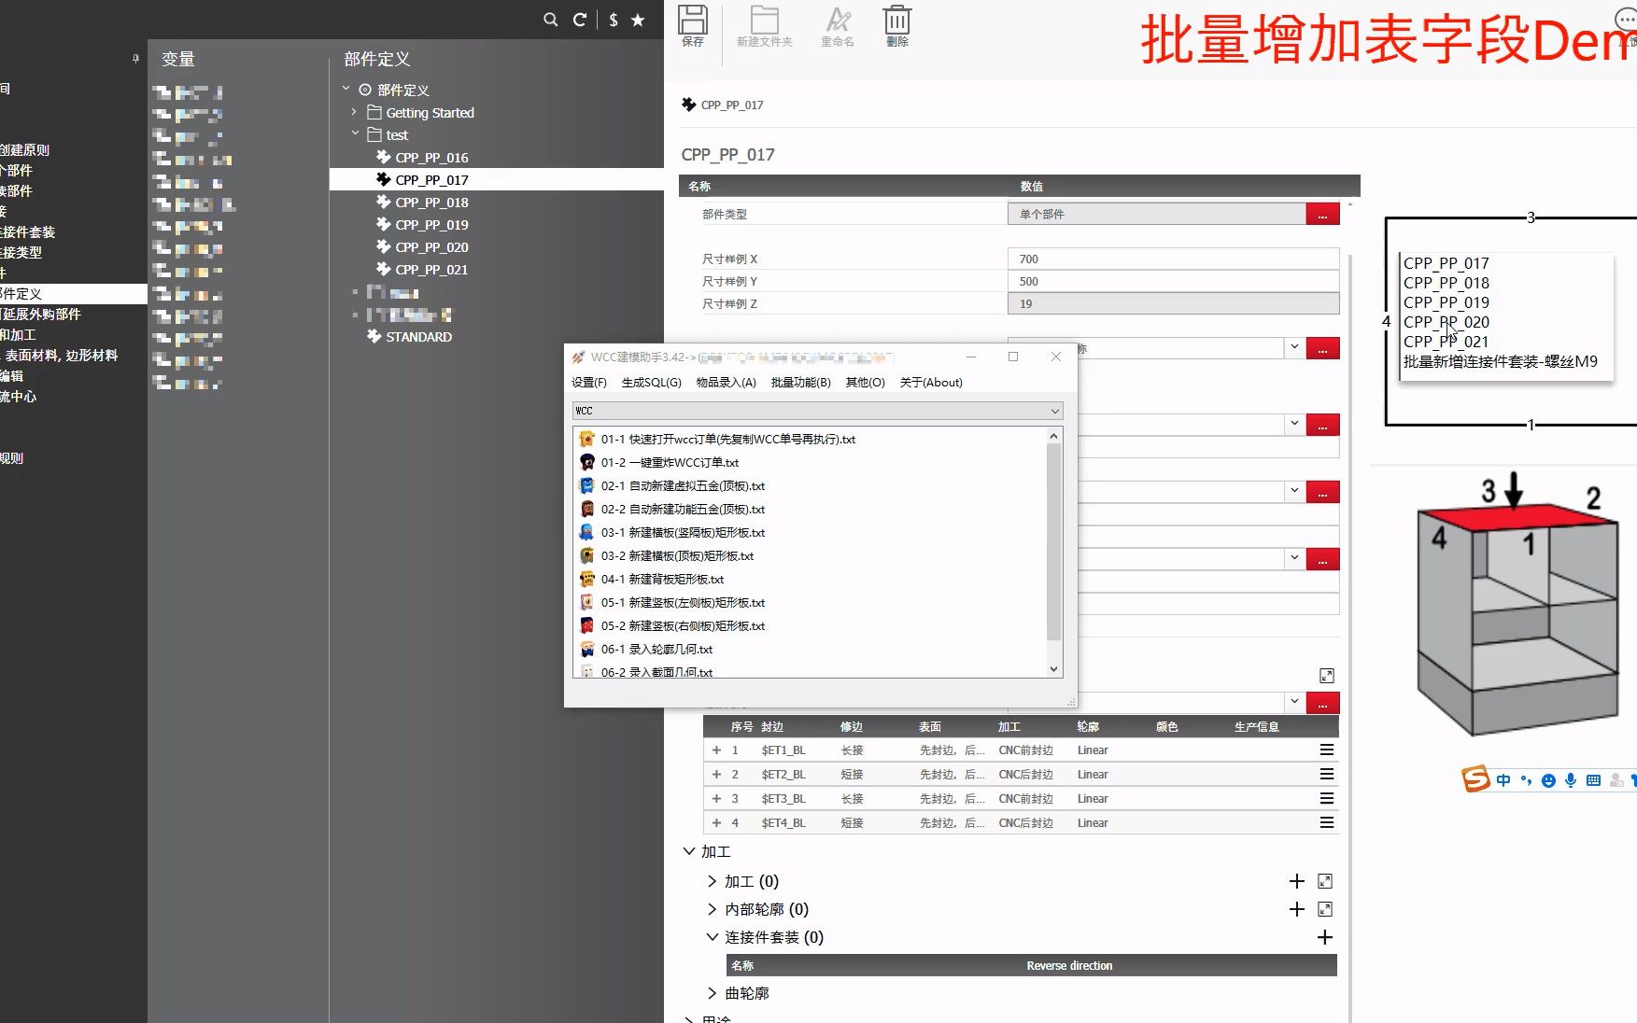
Task: Open the expand icon of the 内部轮廓 row
Action: [x=1325, y=909]
